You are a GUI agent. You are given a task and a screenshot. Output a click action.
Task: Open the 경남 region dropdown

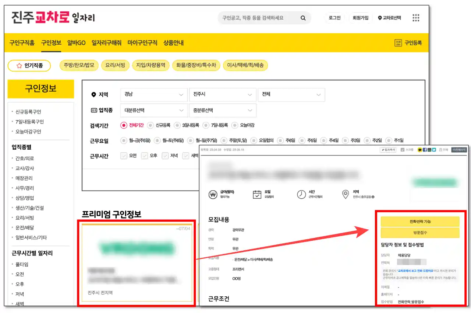pyautogui.click(x=153, y=95)
